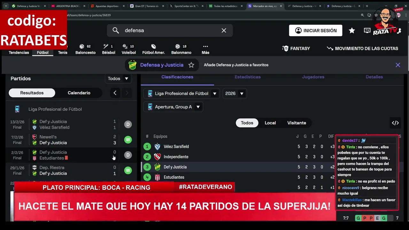Open a new browser tab

click(367, 6)
